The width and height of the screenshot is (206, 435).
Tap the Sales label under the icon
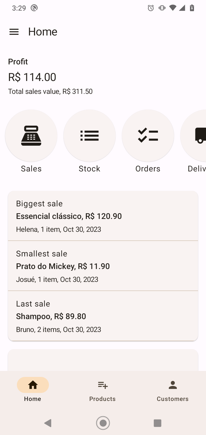coord(31,169)
